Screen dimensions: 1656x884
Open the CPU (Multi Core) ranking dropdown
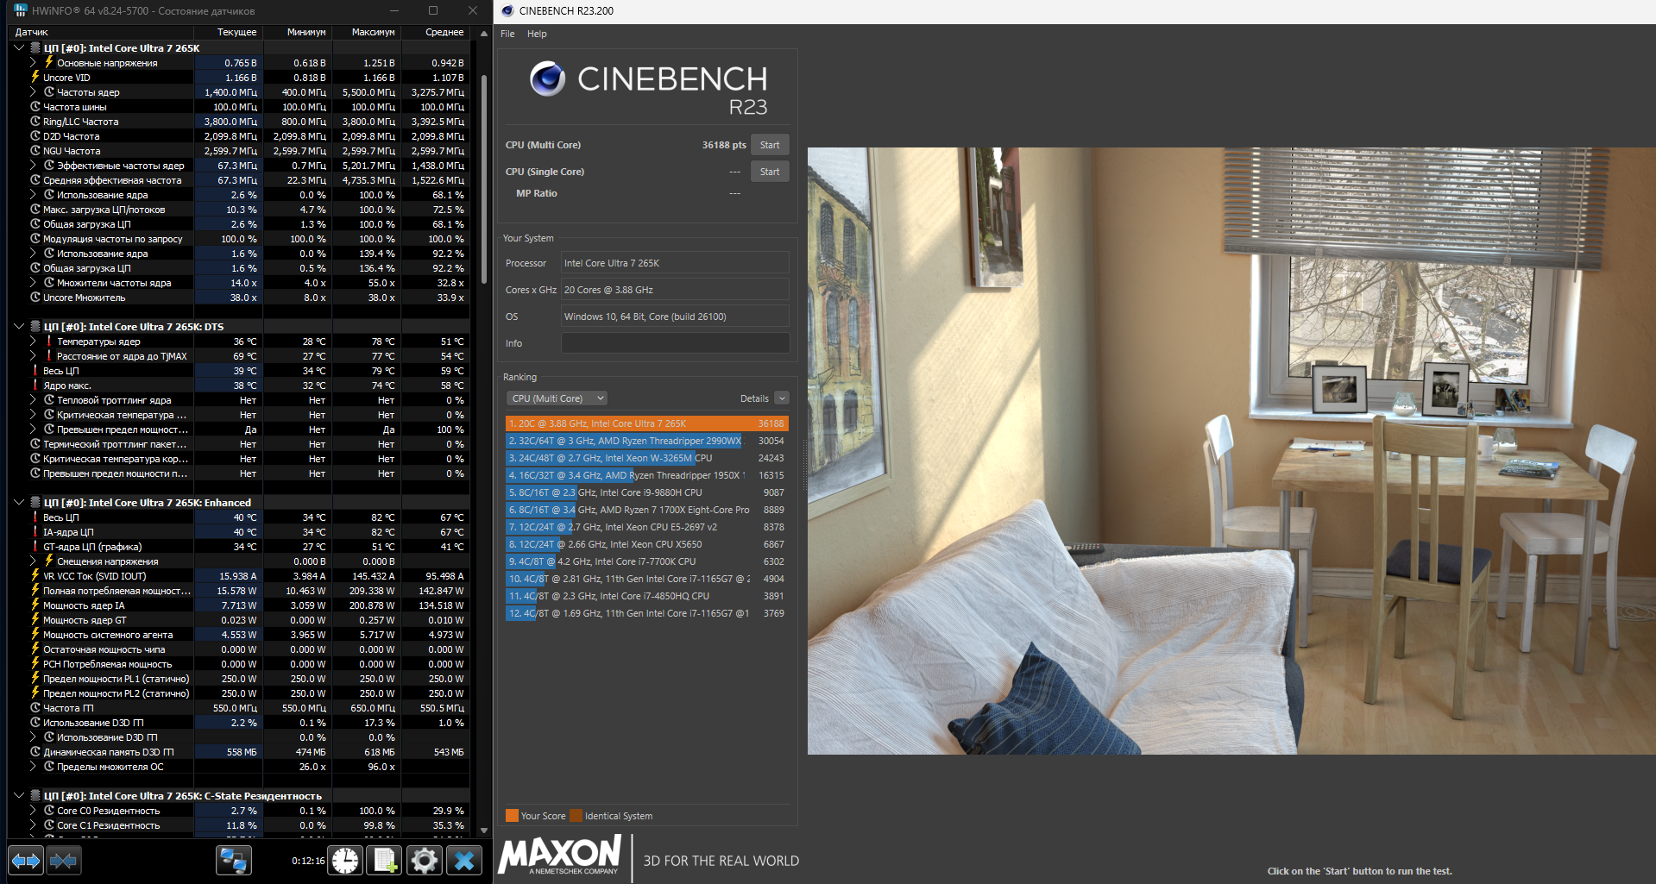coord(557,398)
